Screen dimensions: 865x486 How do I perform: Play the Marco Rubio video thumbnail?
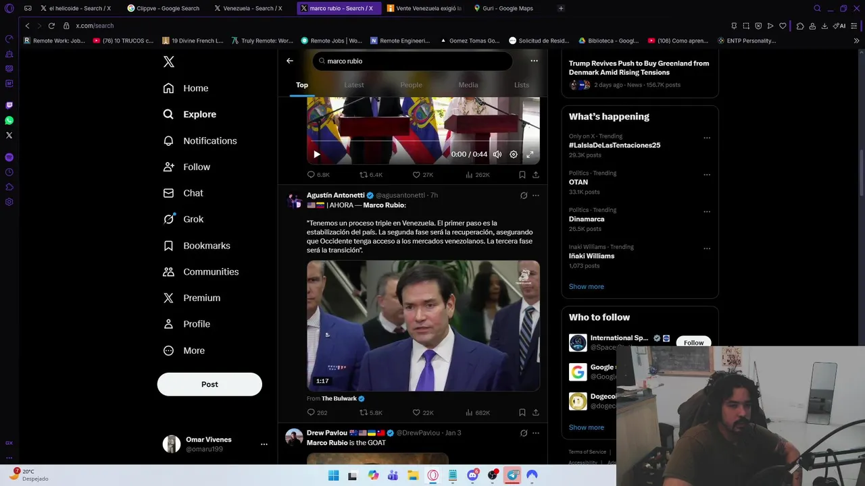pos(423,326)
